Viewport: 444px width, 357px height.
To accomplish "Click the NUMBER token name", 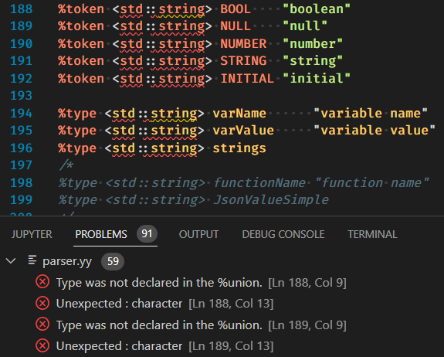I will (243, 44).
